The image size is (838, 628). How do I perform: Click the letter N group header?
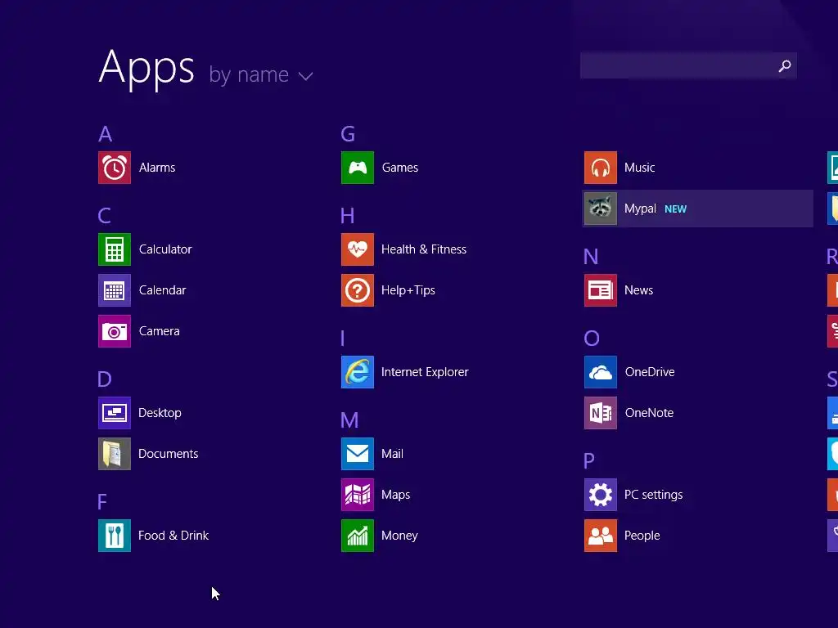click(591, 257)
